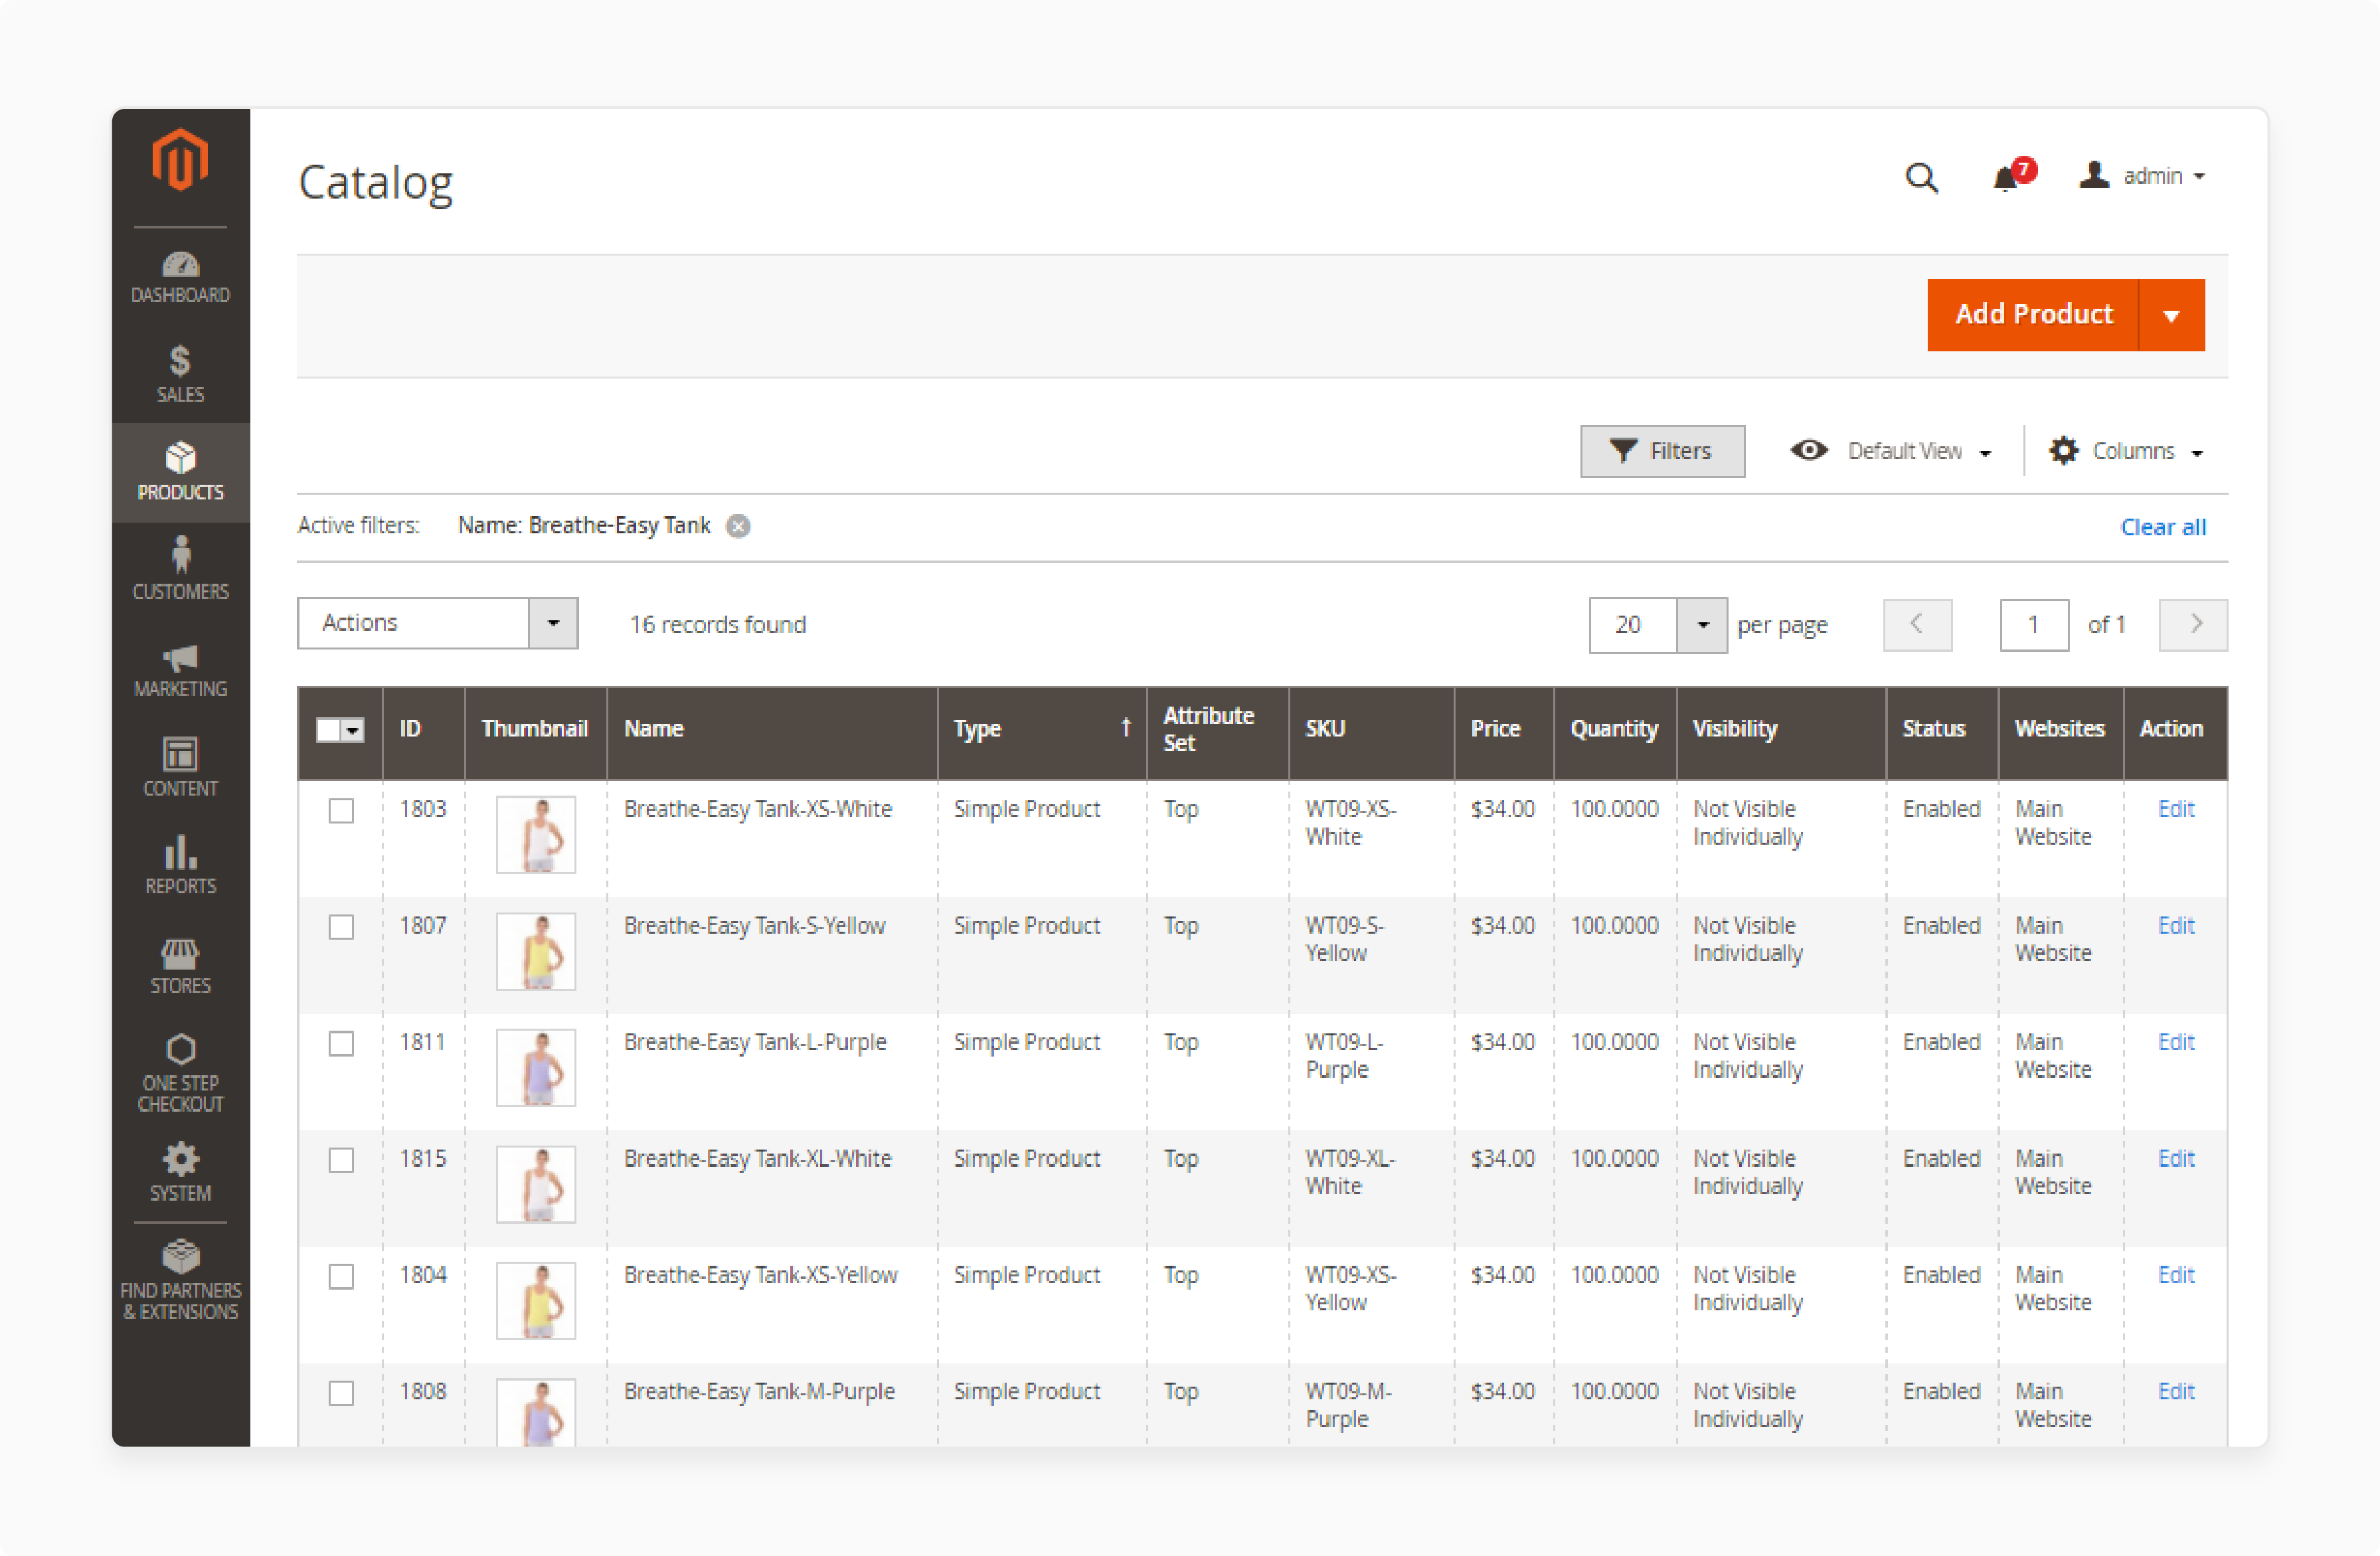Image resolution: width=2380 pixels, height=1556 pixels.
Task: Click the search magnifier icon in header
Action: click(x=1921, y=177)
